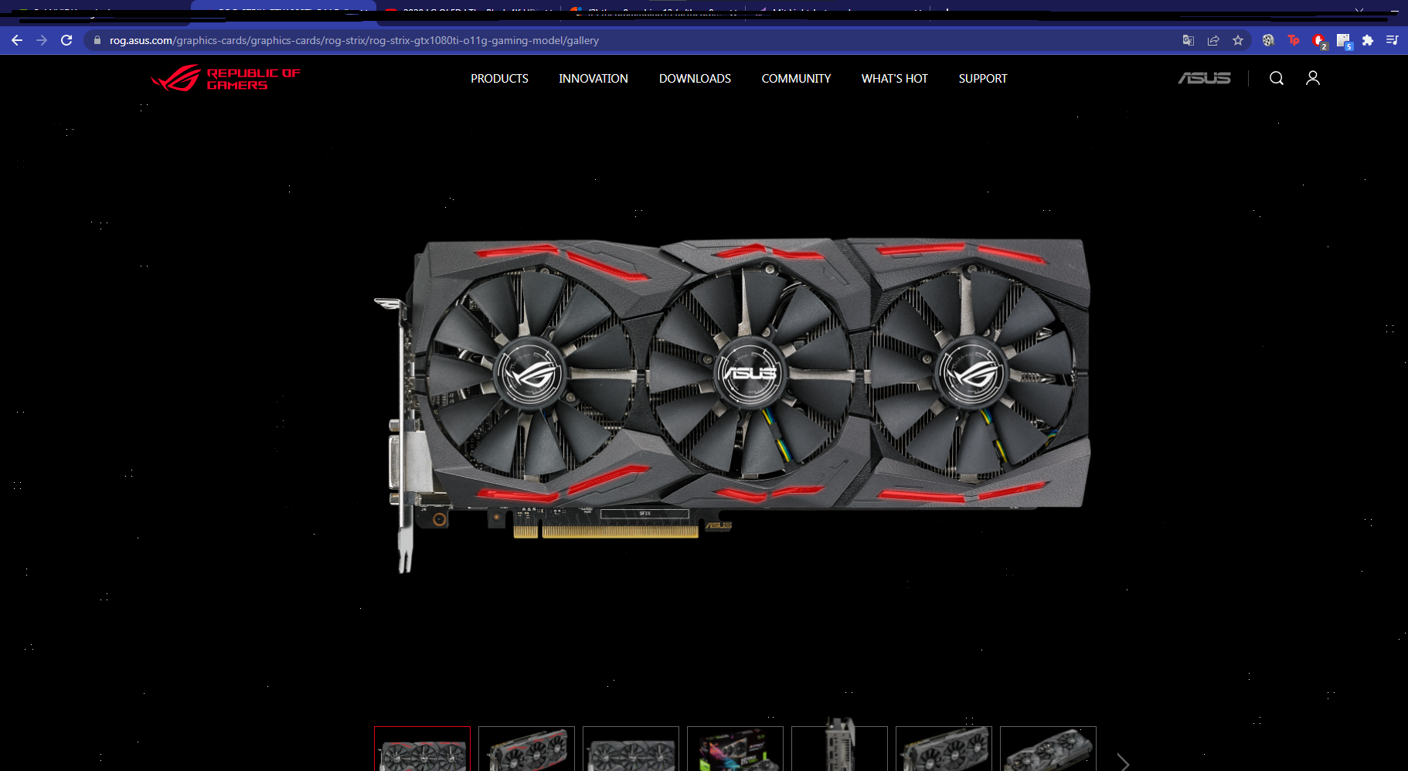Open the user account icon
This screenshot has width=1408, height=771.
(x=1313, y=78)
